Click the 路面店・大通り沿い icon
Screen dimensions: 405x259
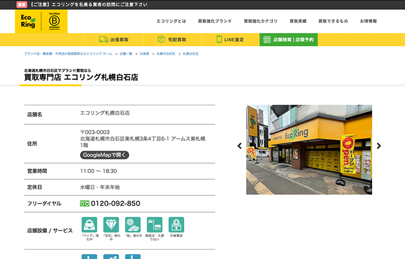(154, 225)
